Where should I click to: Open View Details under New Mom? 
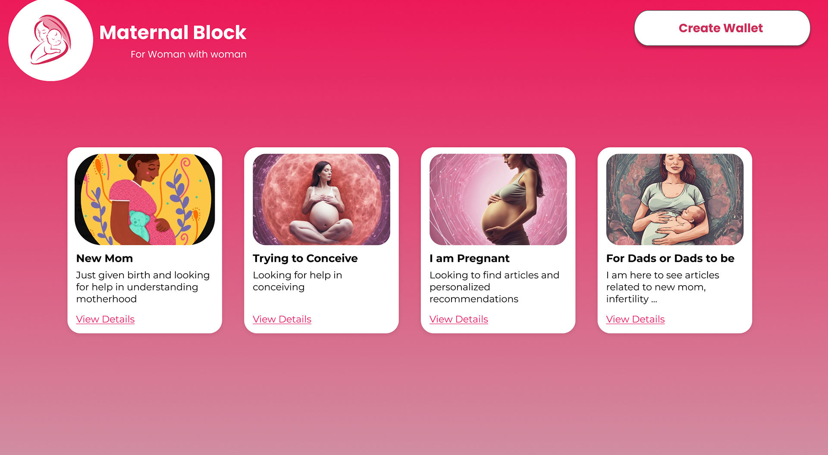[105, 319]
